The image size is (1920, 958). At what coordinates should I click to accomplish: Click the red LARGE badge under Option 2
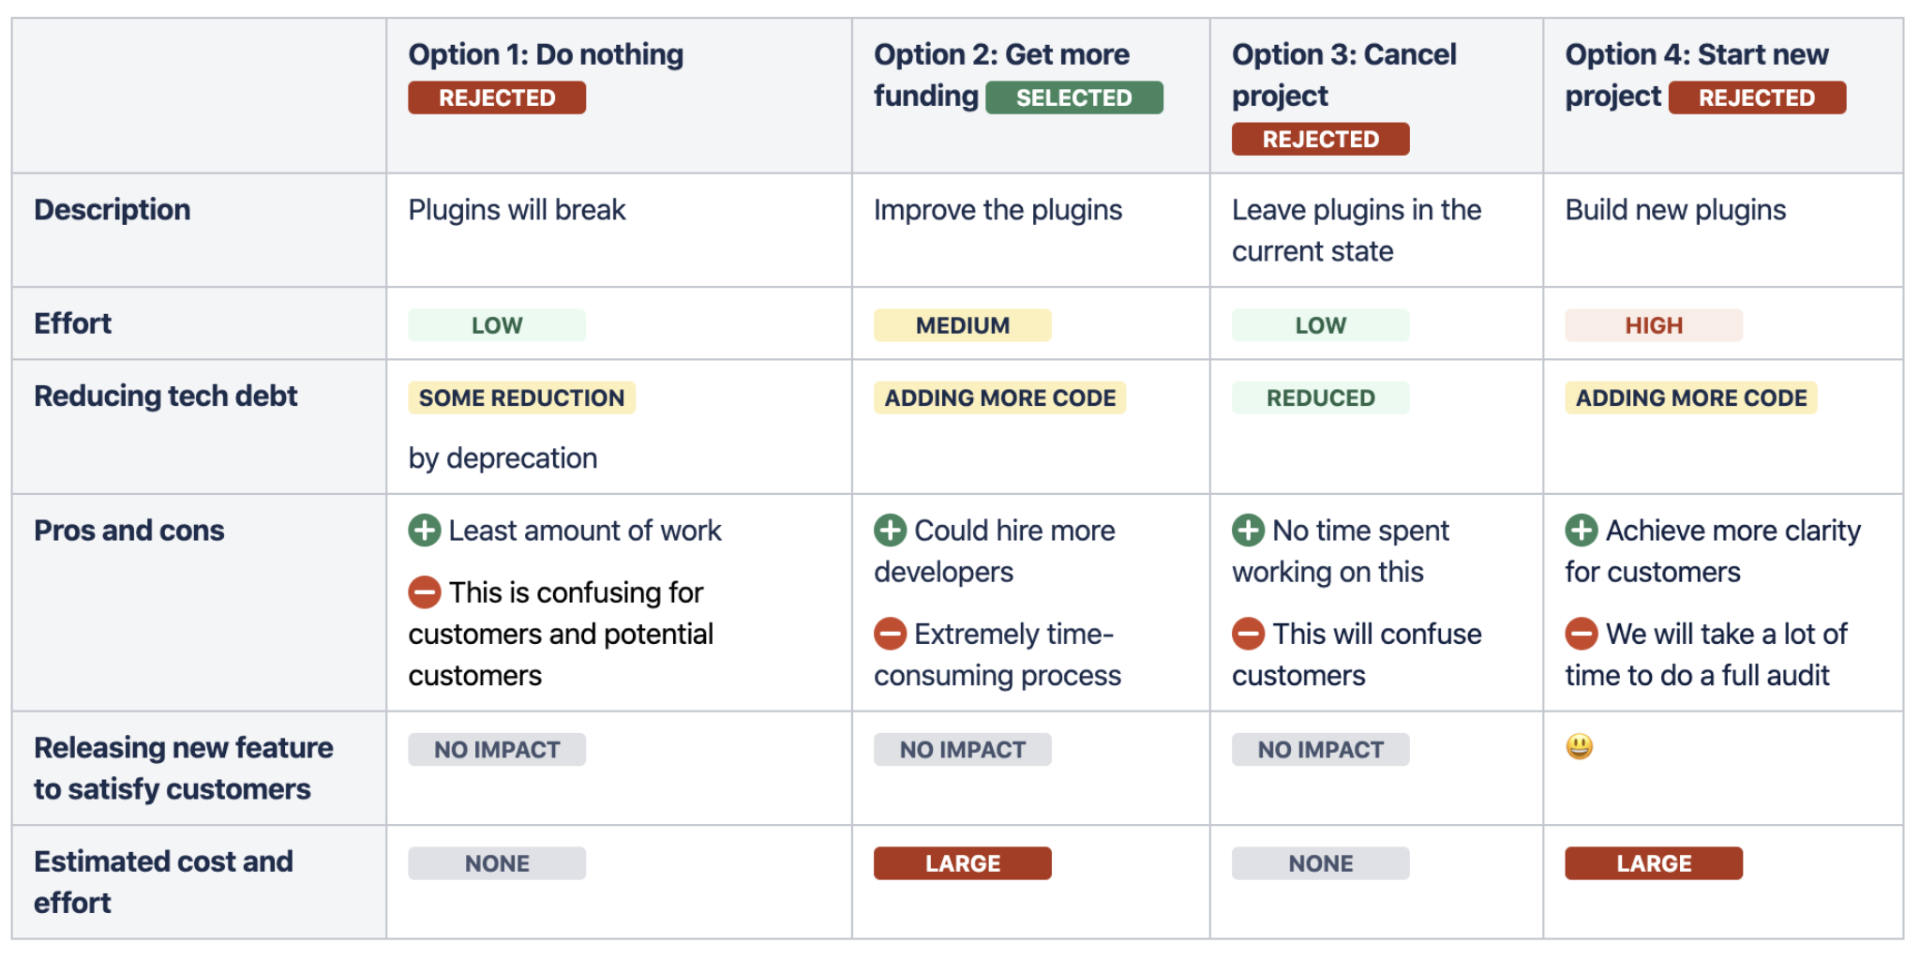(962, 863)
